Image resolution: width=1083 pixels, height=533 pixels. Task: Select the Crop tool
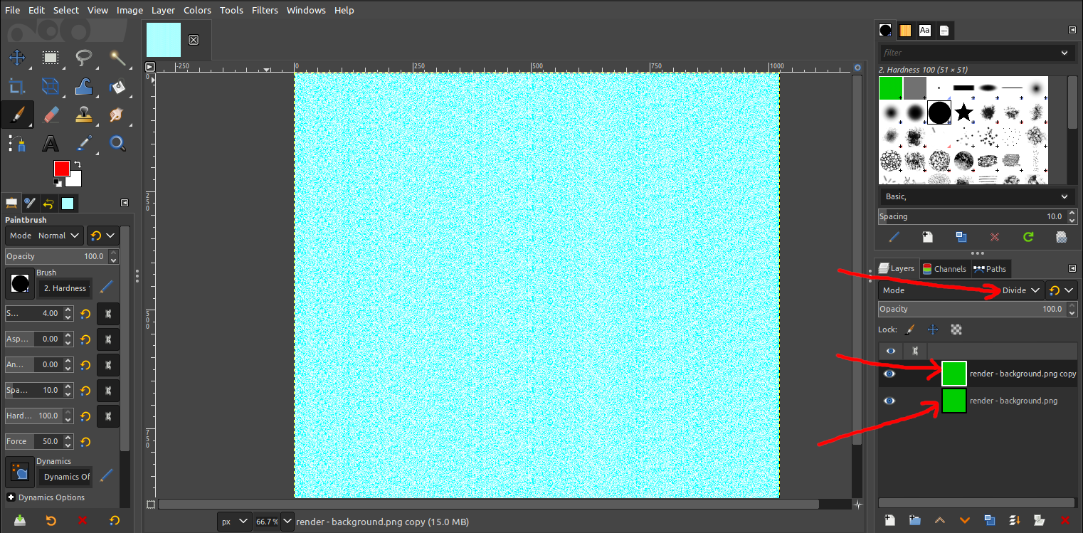17,87
